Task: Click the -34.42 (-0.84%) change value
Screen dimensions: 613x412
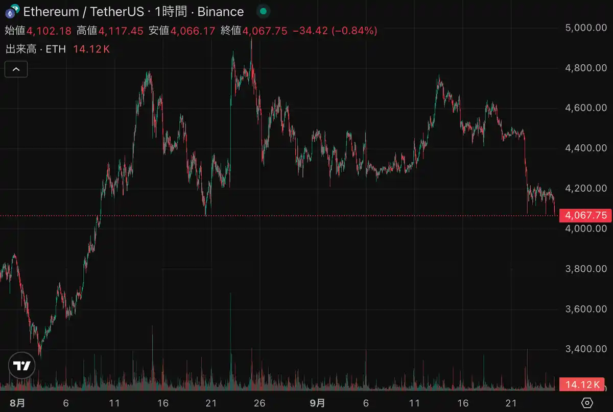Action: click(x=335, y=31)
